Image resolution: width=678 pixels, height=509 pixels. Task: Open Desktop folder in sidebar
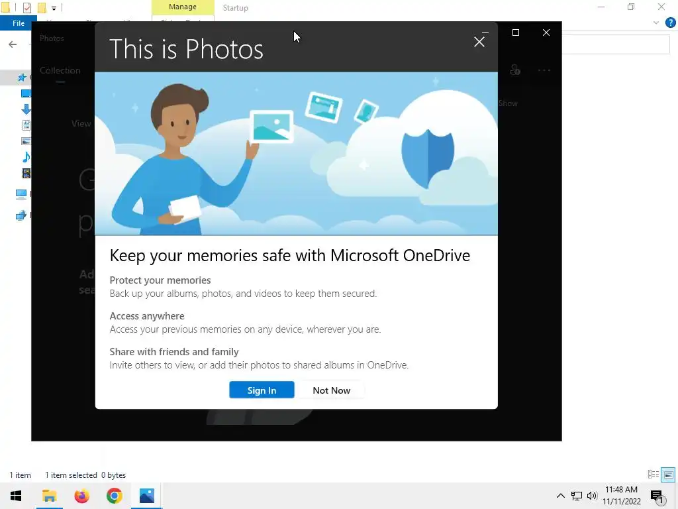26,93
